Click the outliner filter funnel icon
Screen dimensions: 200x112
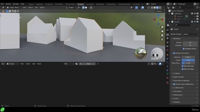[x=197, y=7]
